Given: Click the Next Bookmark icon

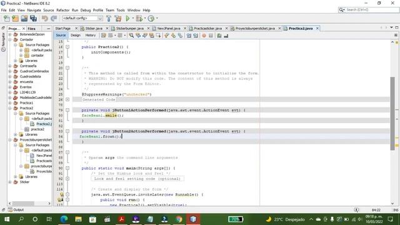Looking at the screenshot, I should (173, 36).
